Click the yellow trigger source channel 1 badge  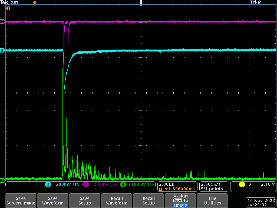coord(242,184)
